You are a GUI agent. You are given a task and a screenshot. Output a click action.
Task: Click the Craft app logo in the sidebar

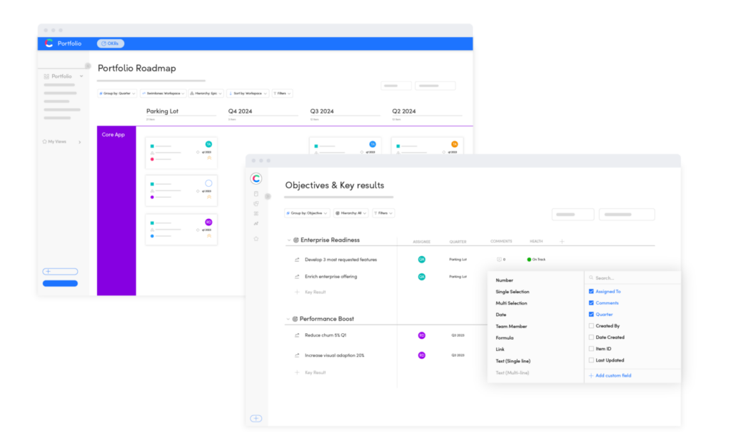click(x=256, y=179)
